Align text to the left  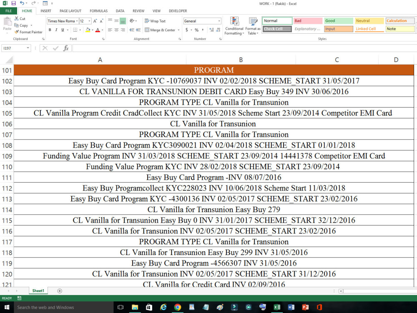tap(110, 30)
